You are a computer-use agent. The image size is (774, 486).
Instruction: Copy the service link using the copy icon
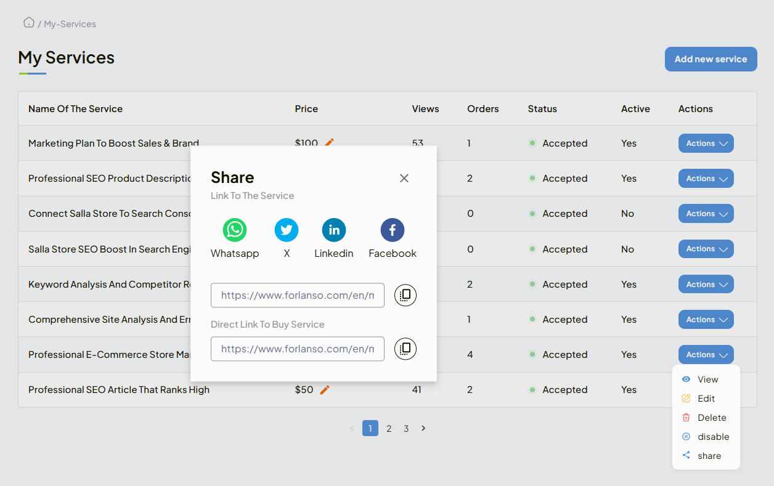(x=405, y=295)
